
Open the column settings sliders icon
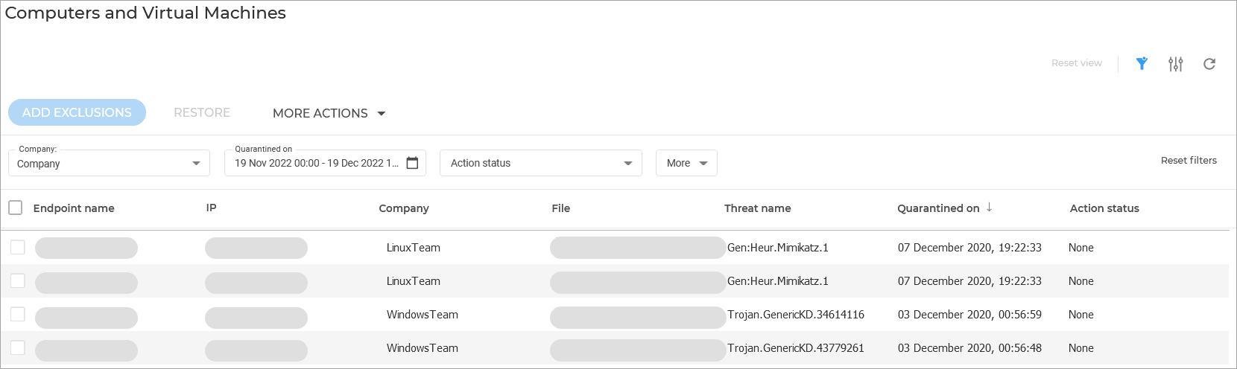[1175, 64]
